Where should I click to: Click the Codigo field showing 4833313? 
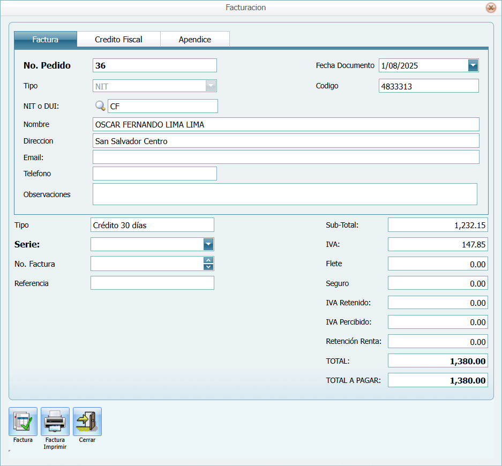428,86
